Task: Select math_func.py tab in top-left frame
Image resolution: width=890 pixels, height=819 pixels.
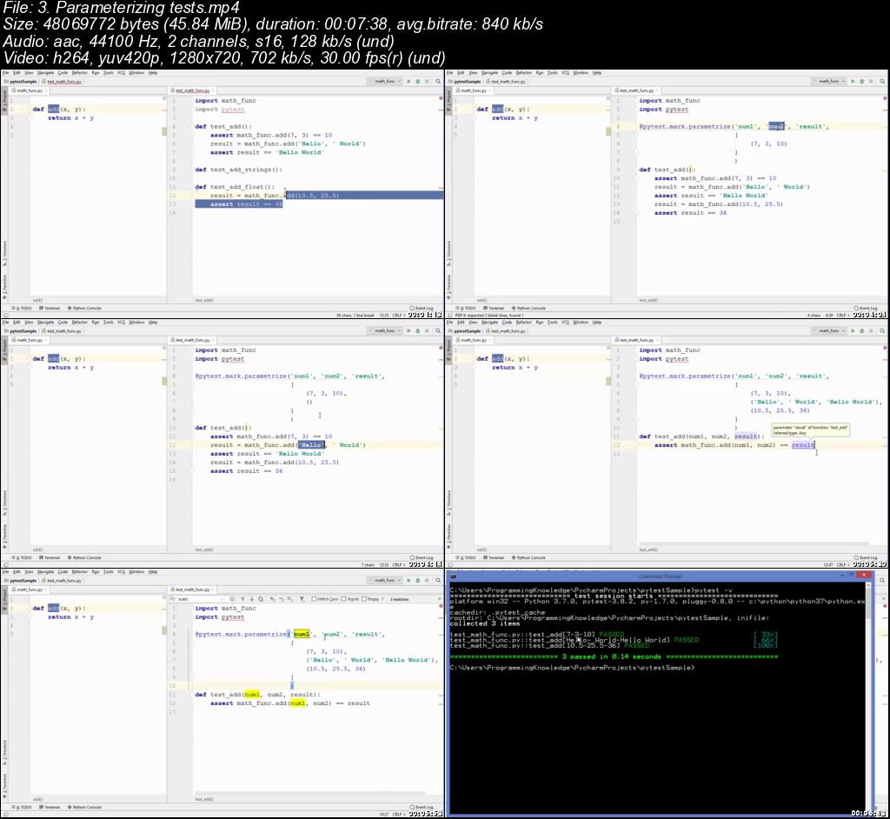Action: click(27, 90)
